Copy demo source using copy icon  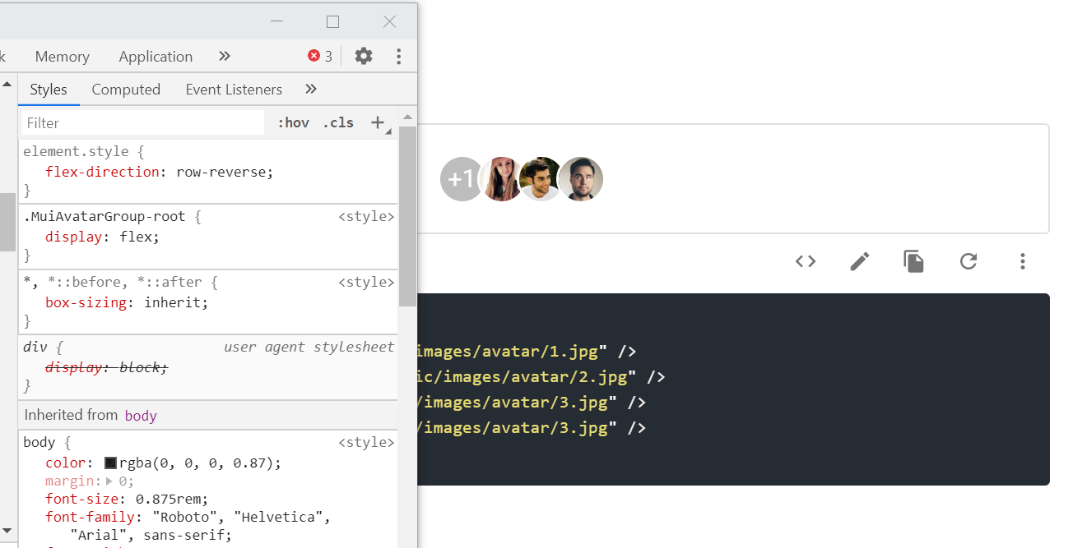[x=914, y=261]
